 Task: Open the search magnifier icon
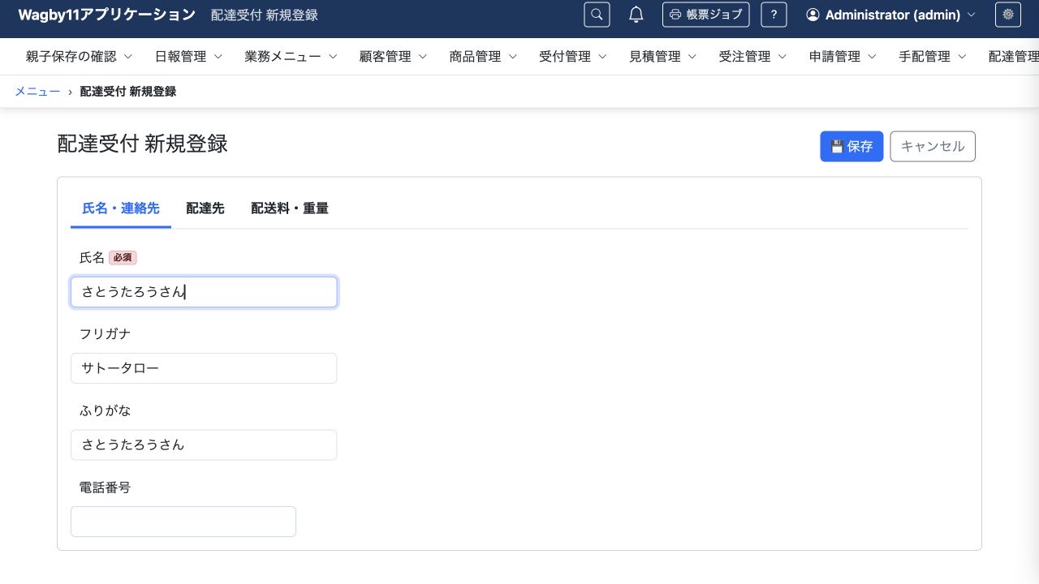point(597,15)
